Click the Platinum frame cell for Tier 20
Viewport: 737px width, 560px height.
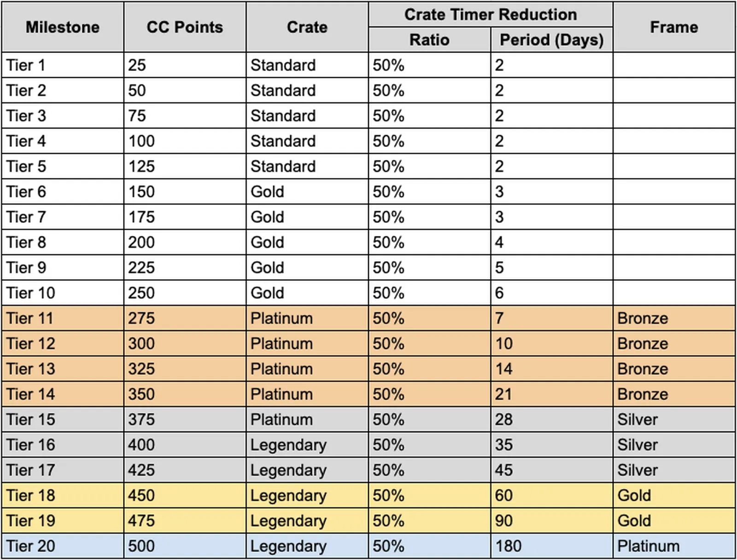point(674,546)
